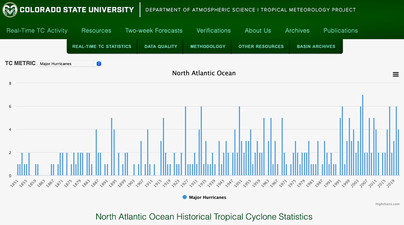Open the Archives menu item
The image size is (404, 225).
click(297, 30)
